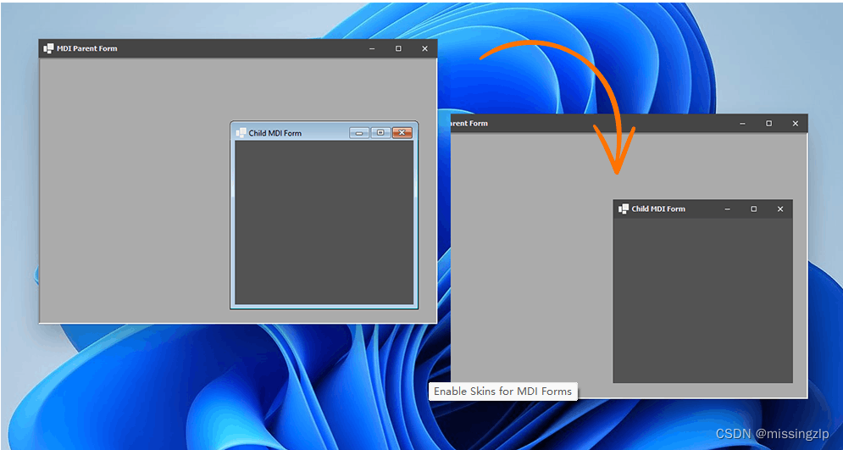Viewport: 843px width, 450px height.
Task: Click the 'Enable Skins for MDI Forms' label
Action: click(x=503, y=392)
